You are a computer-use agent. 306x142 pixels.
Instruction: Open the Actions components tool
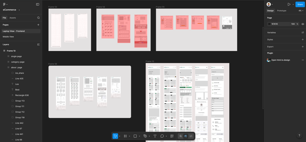click(172, 136)
